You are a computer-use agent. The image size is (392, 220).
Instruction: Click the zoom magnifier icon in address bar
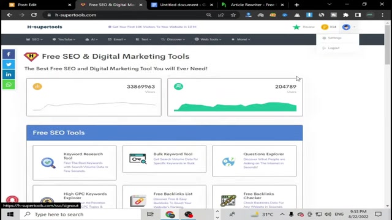point(209,15)
